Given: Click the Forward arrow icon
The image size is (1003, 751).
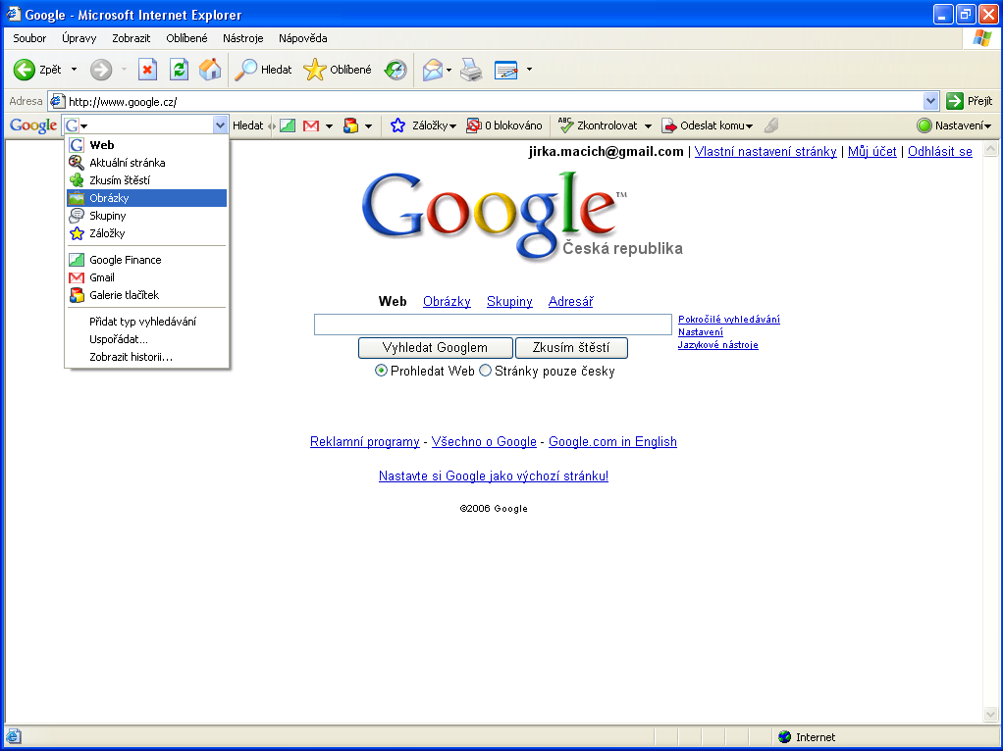Looking at the screenshot, I should tap(100, 70).
